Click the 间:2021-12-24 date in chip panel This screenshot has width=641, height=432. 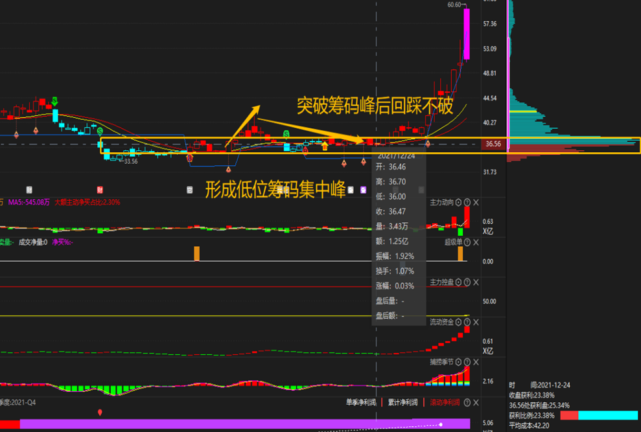pos(550,385)
